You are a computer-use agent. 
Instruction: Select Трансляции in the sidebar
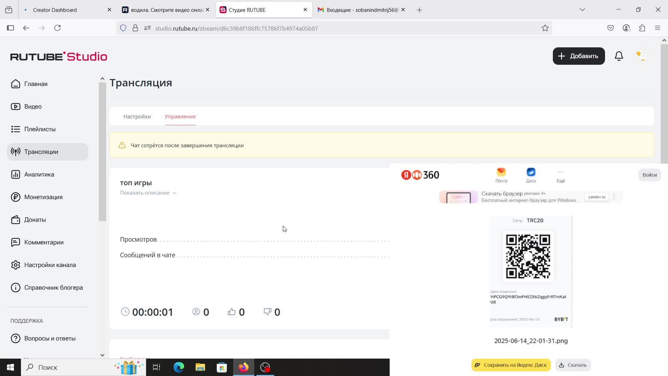(41, 151)
